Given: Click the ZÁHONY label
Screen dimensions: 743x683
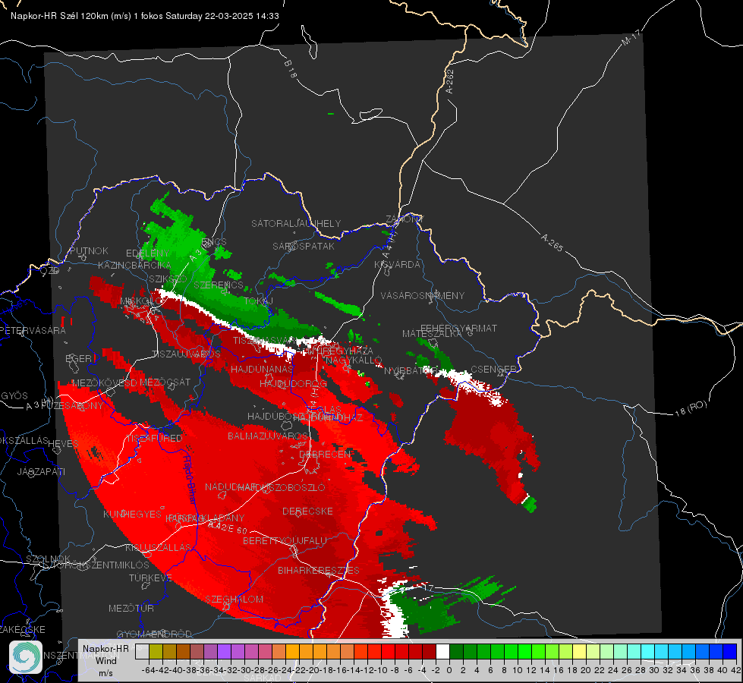Looking at the screenshot, I should click(405, 219).
